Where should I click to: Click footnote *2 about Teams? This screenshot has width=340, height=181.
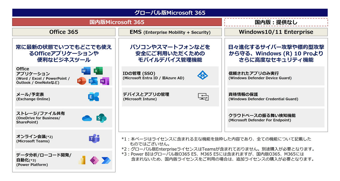pyautogui.click(x=218, y=149)
